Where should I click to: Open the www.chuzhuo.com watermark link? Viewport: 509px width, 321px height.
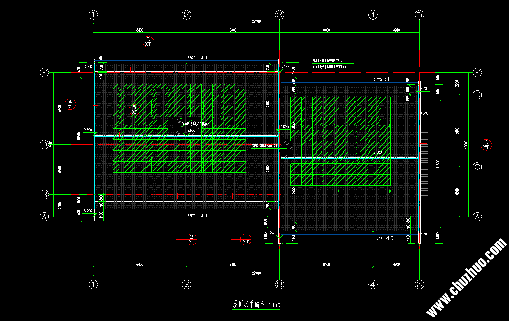click(x=467, y=277)
